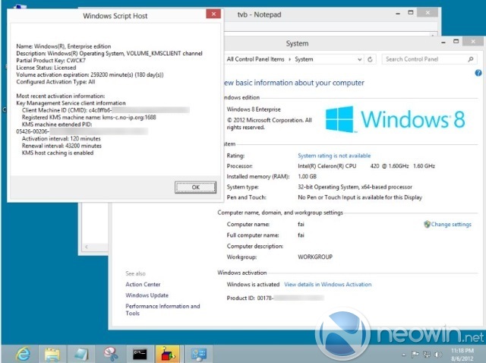This screenshot has height=363, width=486.
Task: Open Windows Update link
Action: coord(147,295)
